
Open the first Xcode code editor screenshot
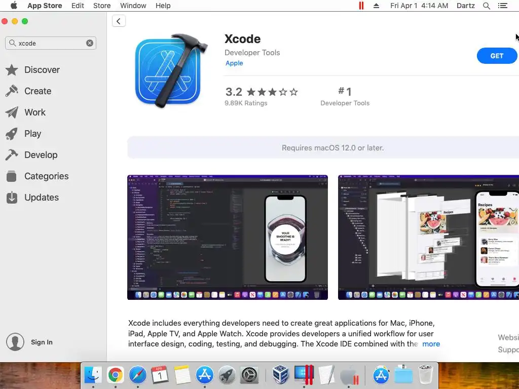tap(228, 237)
